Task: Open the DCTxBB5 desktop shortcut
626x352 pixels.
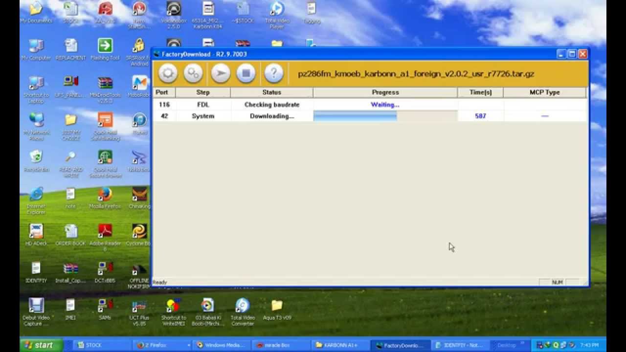Action: (105, 272)
